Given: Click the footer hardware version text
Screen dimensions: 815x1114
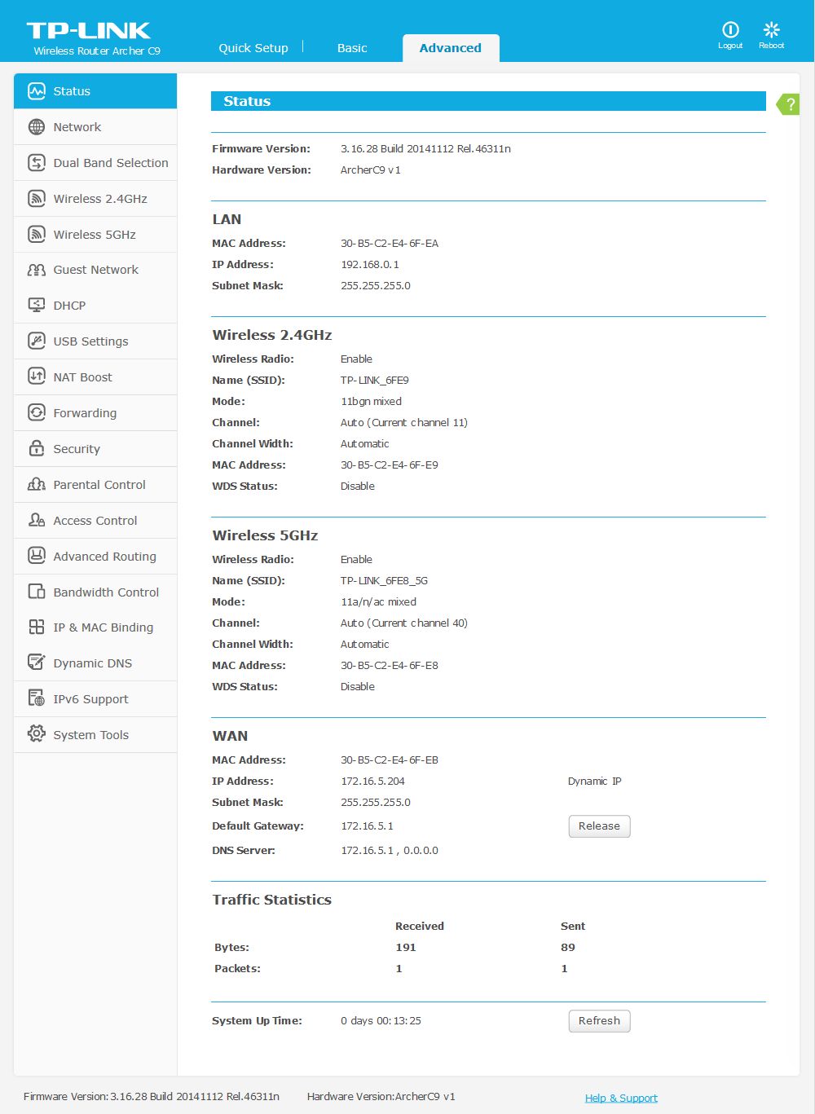Looking at the screenshot, I should point(381,1097).
